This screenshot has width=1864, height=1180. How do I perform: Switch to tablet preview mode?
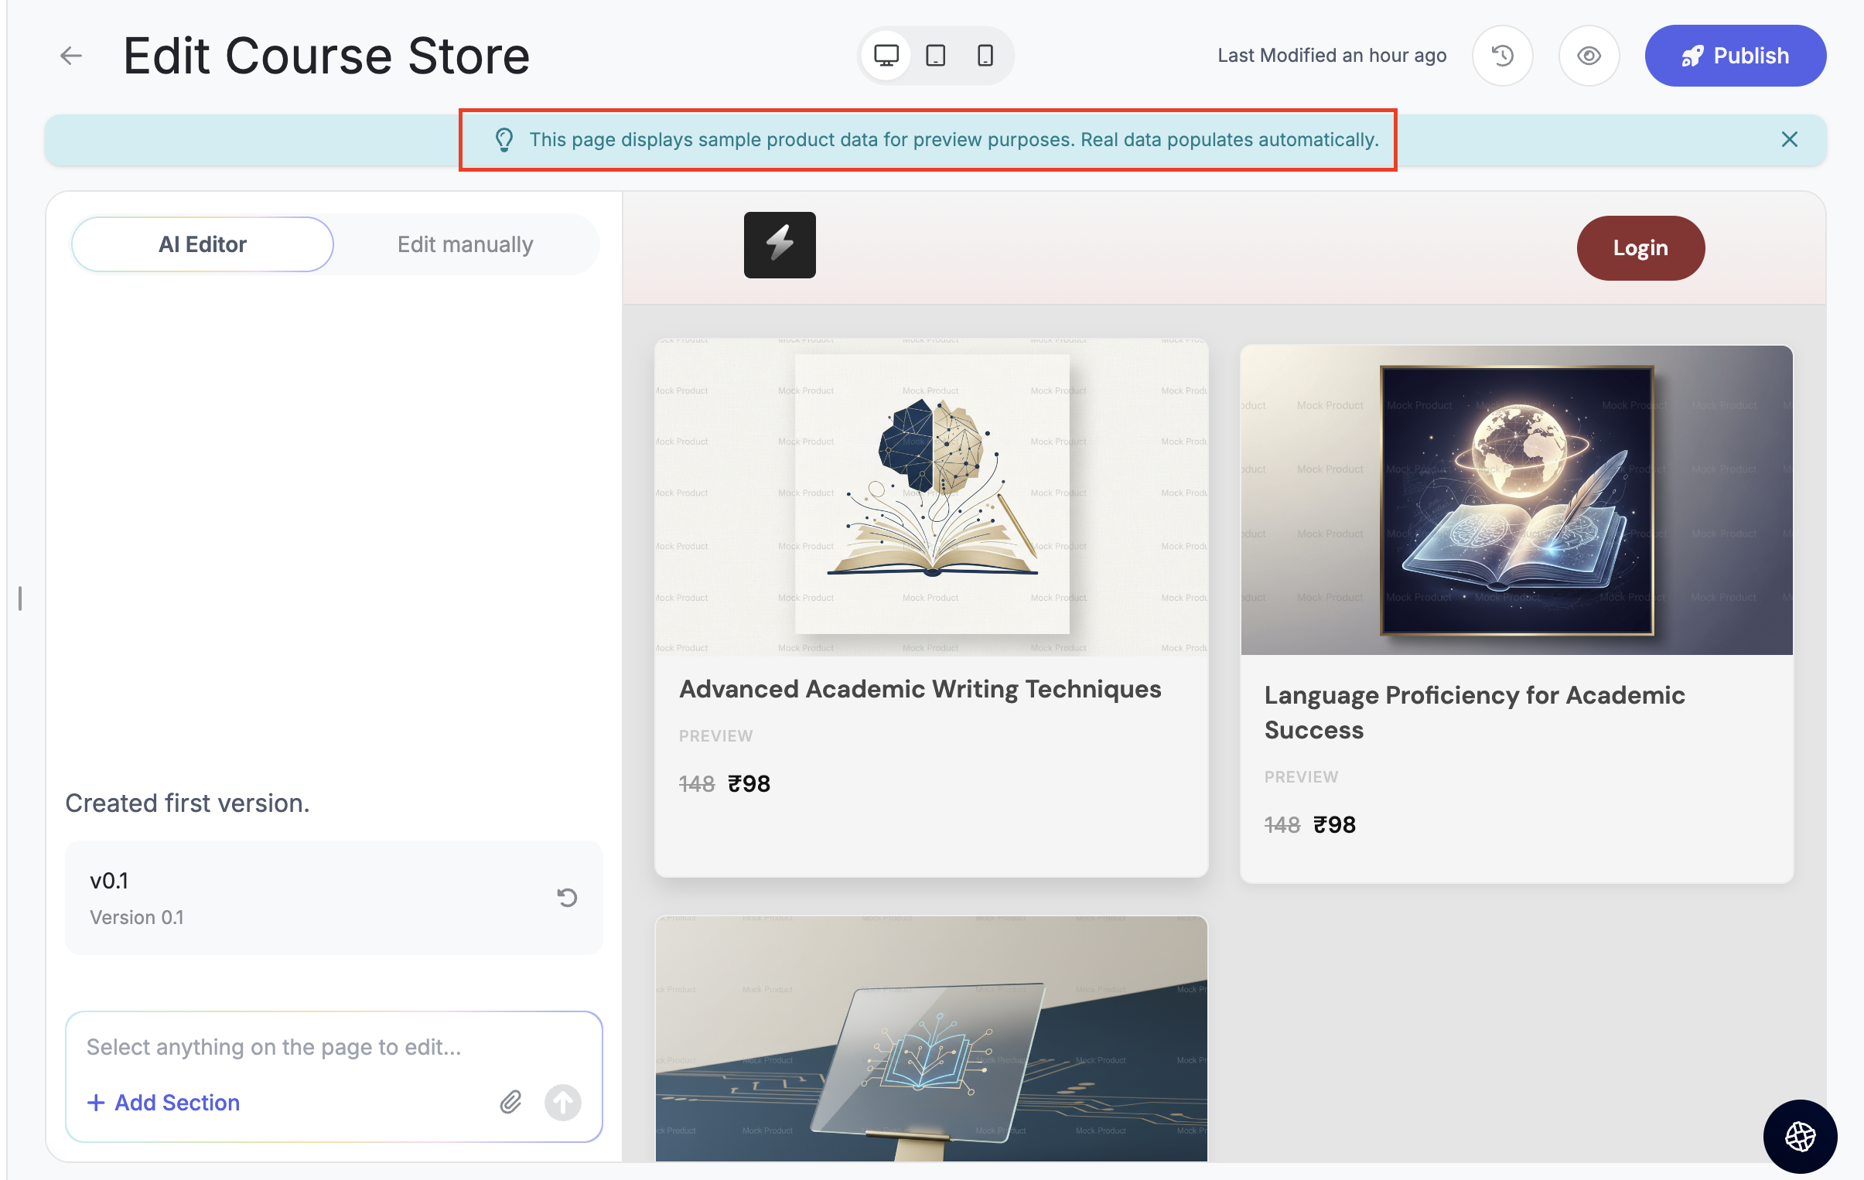coord(935,56)
